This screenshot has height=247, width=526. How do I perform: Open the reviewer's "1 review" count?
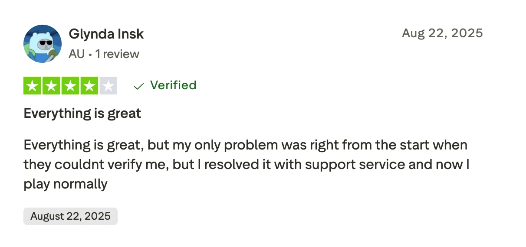tap(117, 54)
